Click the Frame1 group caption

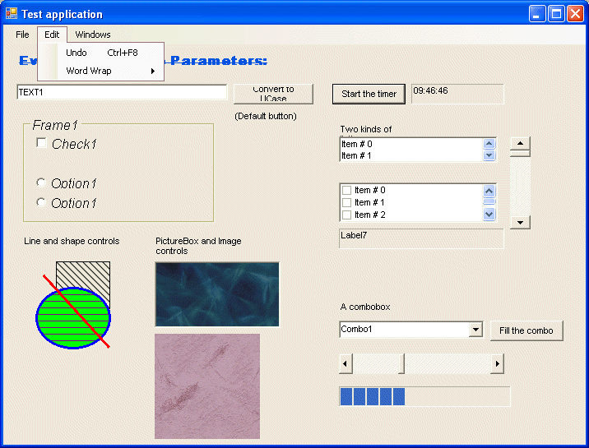[x=55, y=125]
